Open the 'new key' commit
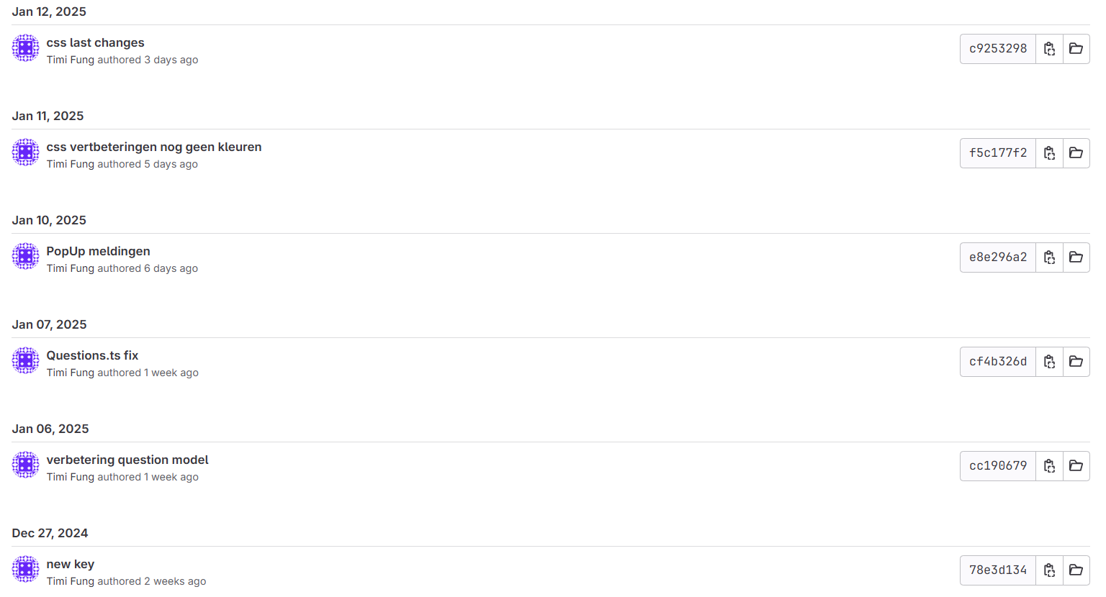 (x=70, y=565)
